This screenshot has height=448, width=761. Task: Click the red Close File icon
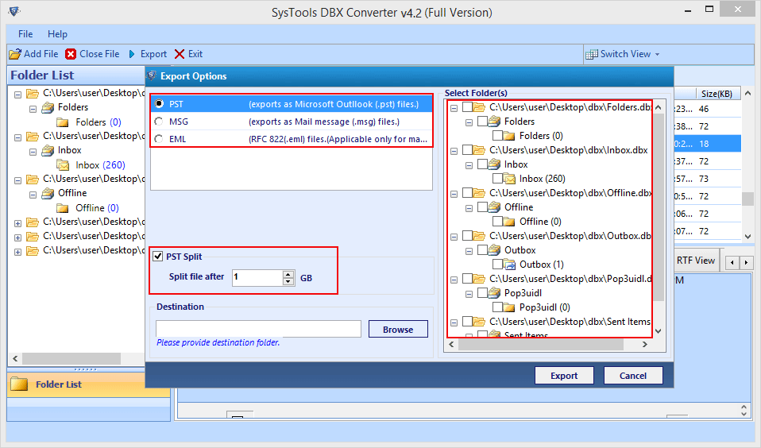[x=71, y=54]
